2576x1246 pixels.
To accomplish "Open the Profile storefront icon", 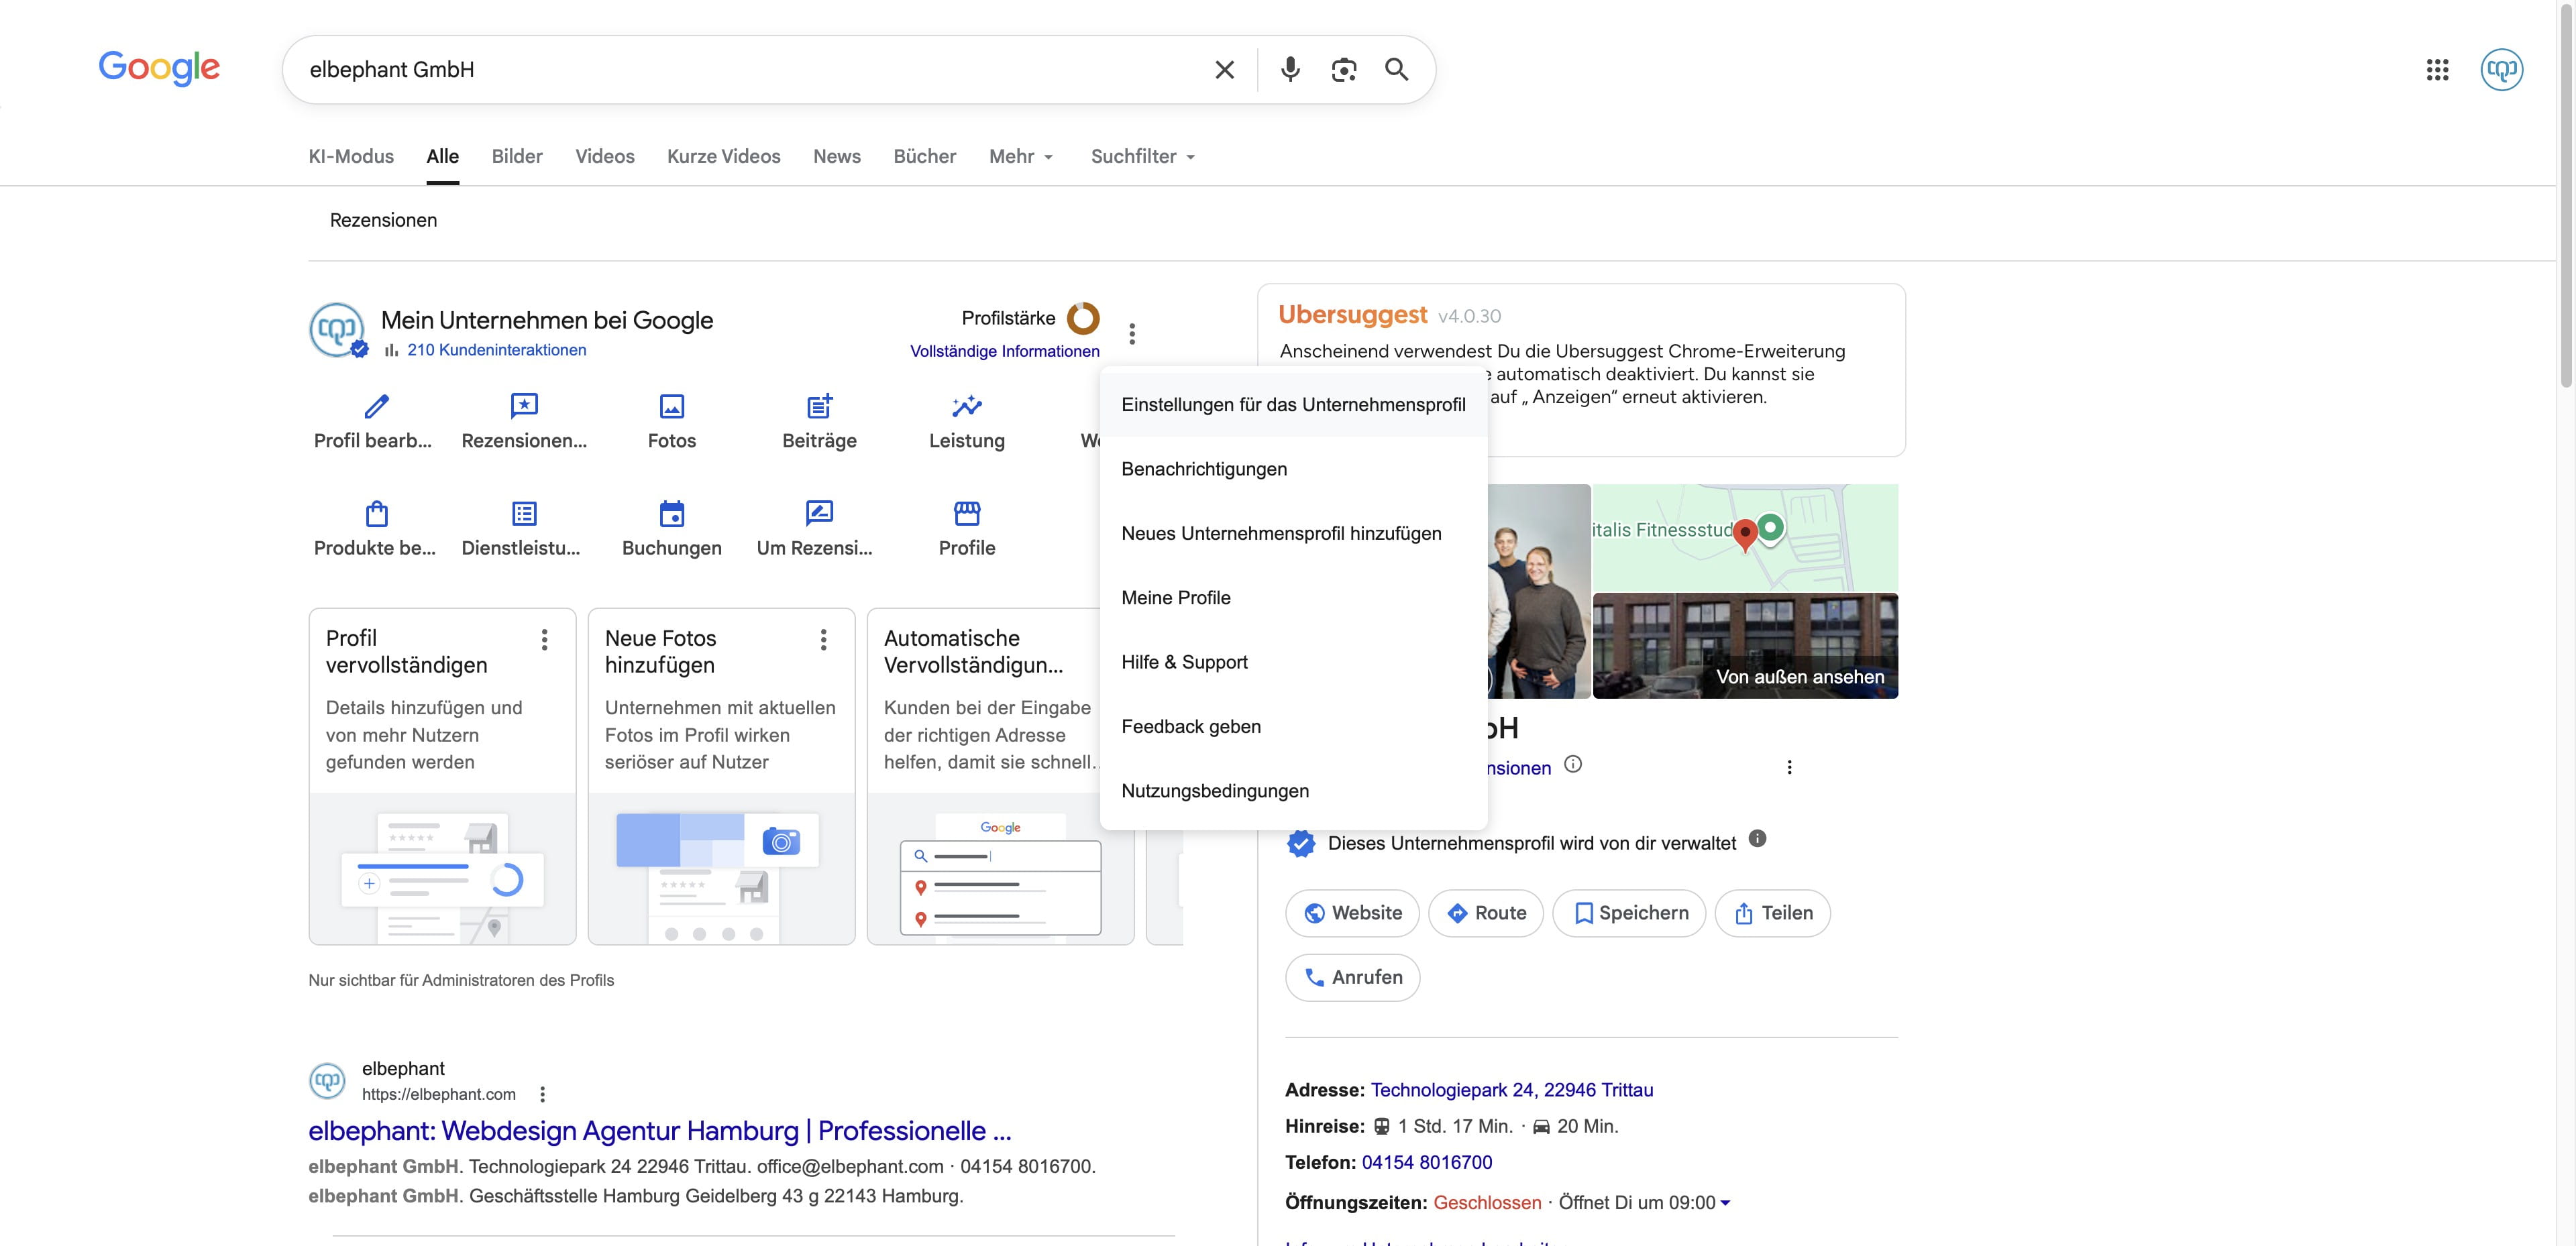I will point(967,513).
